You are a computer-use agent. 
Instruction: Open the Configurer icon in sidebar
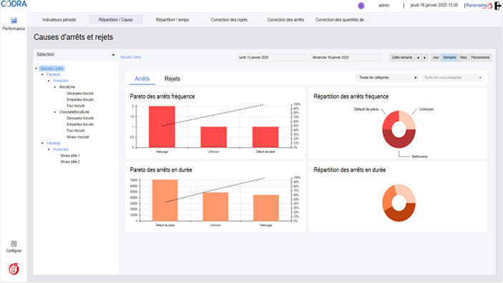pos(14,244)
